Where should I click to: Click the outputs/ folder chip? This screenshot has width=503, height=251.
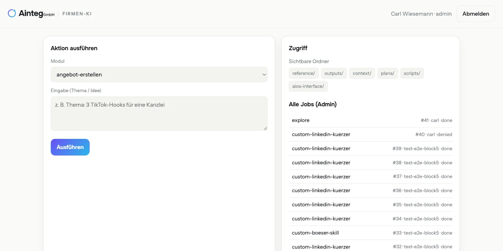tap(334, 73)
